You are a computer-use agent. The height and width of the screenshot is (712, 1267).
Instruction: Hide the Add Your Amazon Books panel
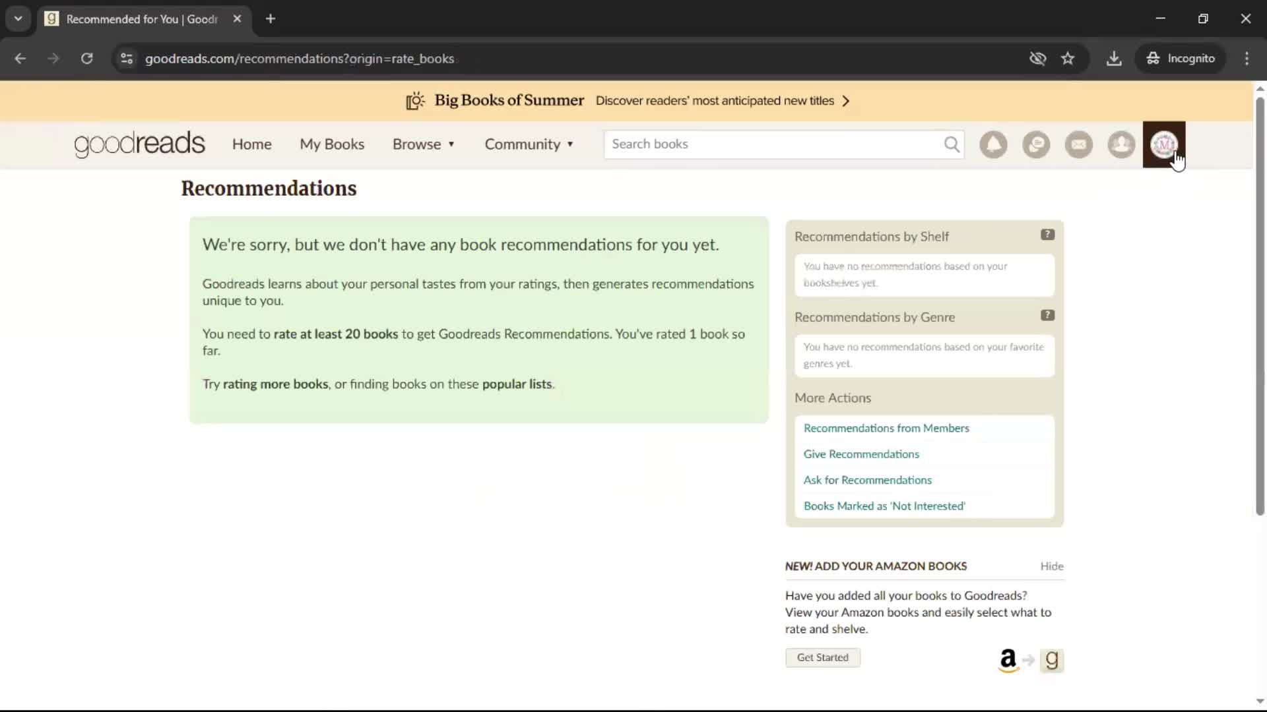(x=1052, y=566)
